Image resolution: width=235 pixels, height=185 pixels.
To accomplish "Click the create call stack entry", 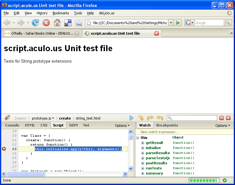I will pos(65,118).
